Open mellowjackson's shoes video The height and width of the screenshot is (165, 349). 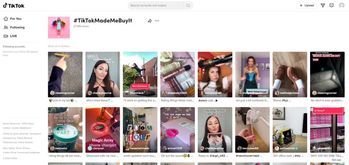tap(290, 74)
